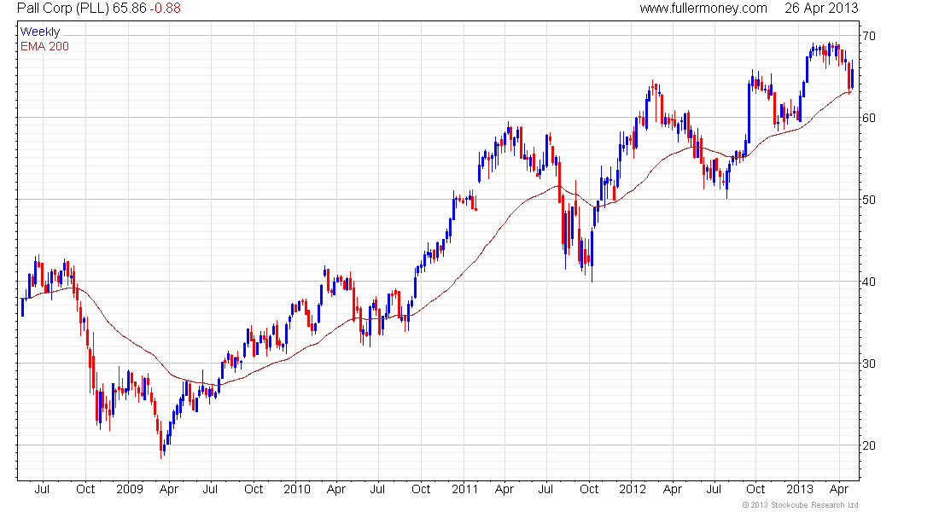Screen dimensions: 939x512
Task: Click the 30 price axis label
Action: tap(868, 364)
